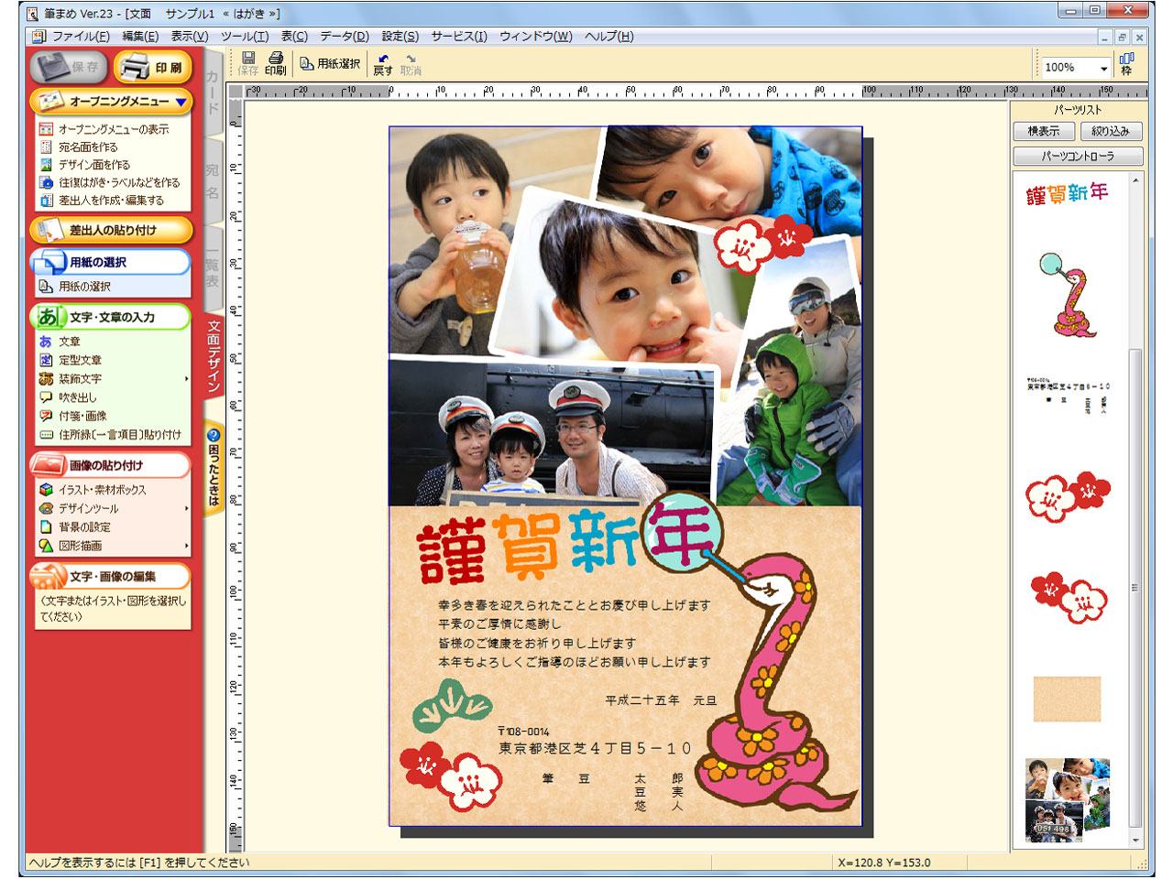Click the 横表示 button in parts list
1173x879 pixels.
(1043, 132)
